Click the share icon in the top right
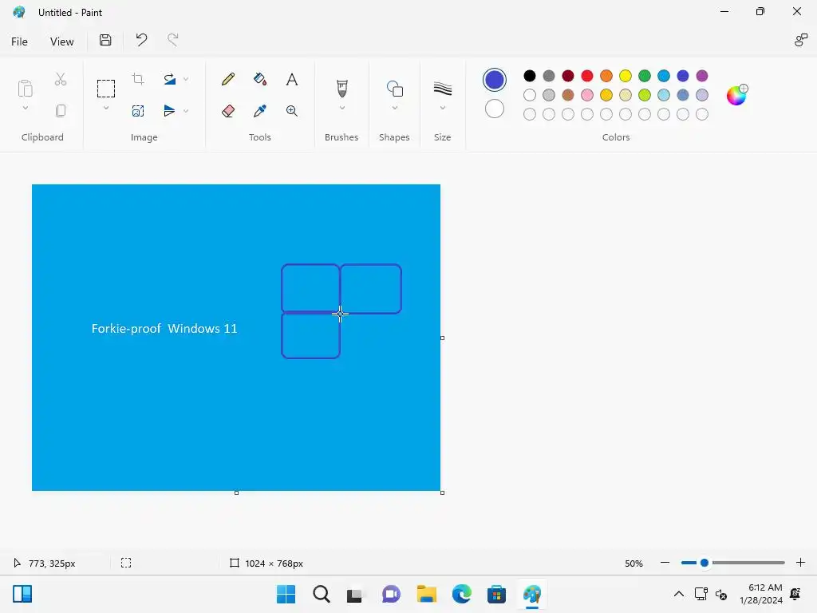This screenshot has height=613, width=817. [801, 40]
